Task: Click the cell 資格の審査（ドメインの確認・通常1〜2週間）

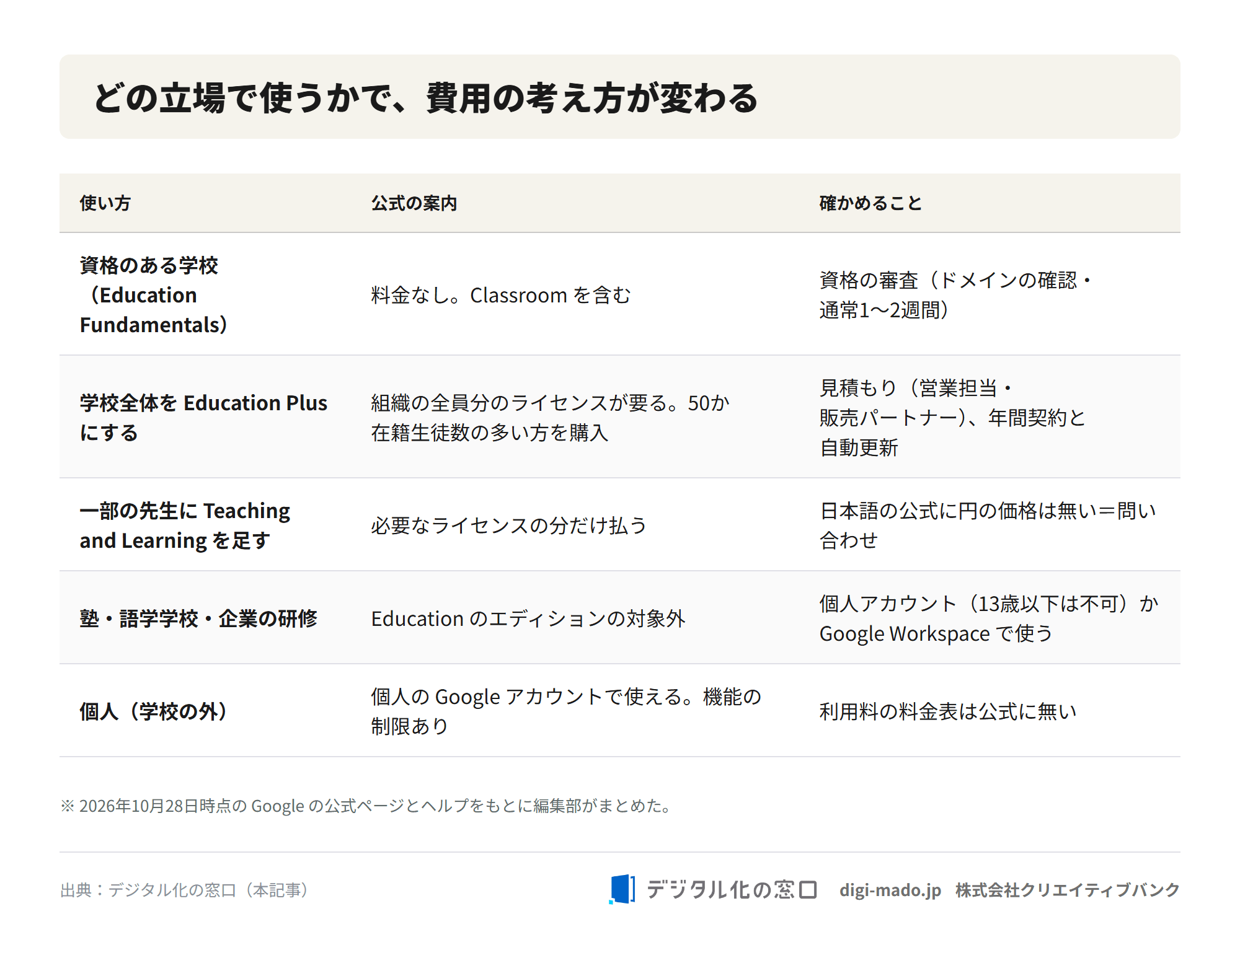Action: [955, 295]
